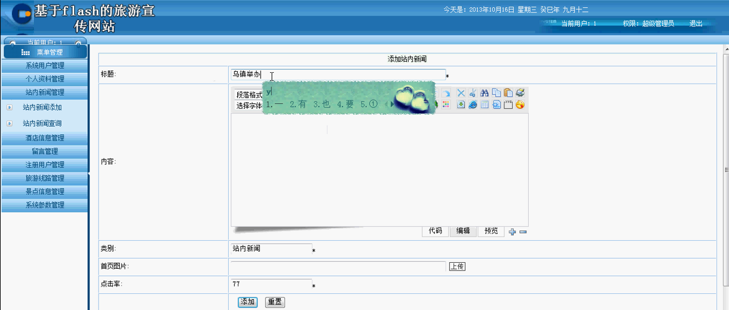Click the print icon in editor toolbar

point(520,93)
